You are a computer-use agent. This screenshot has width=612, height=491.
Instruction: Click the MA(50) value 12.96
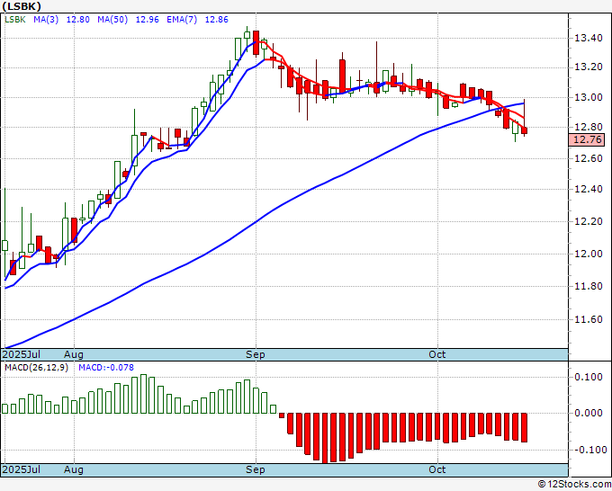pyautogui.click(x=147, y=20)
